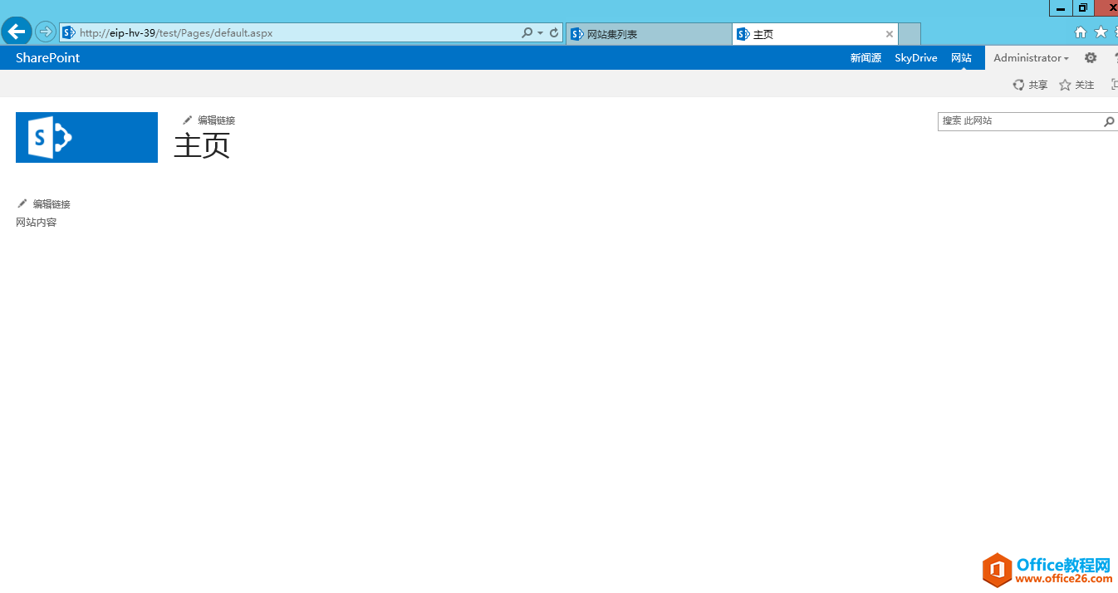Screen dimensions: 1118x593
Task: Click the 搜索 此网站 search box
Action: coord(1019,121)
